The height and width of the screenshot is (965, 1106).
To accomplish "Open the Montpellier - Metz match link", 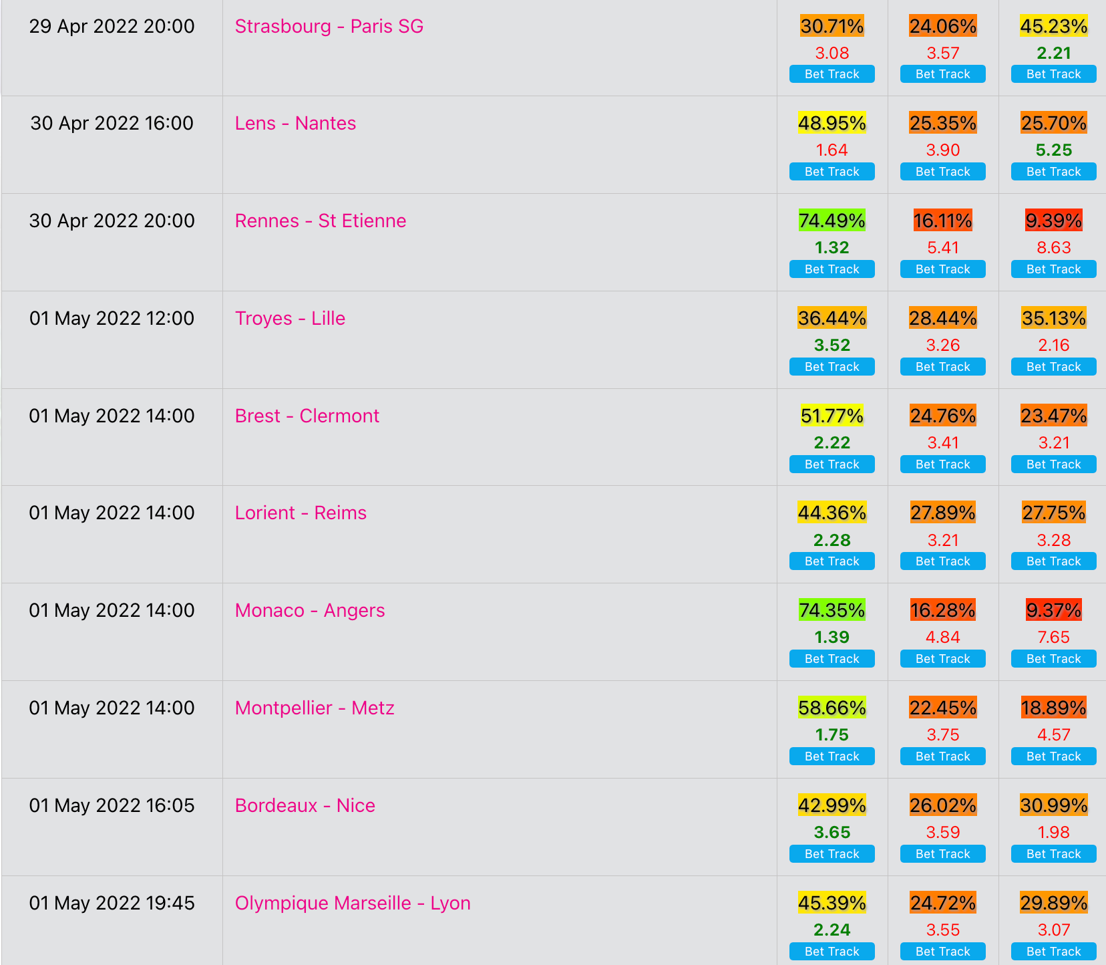I will point(315,708).
